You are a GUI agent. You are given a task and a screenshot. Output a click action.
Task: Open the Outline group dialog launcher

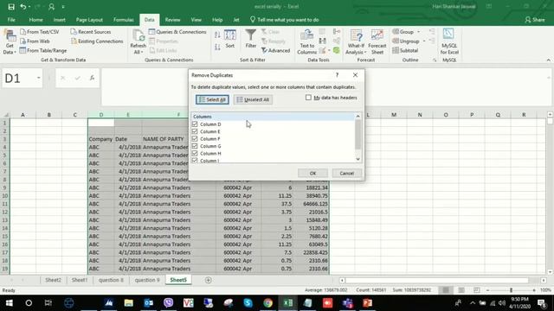tap(435, 60)
